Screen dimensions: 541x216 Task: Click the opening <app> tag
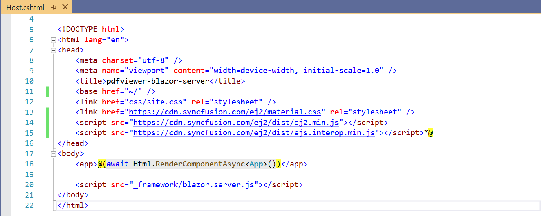87,164
